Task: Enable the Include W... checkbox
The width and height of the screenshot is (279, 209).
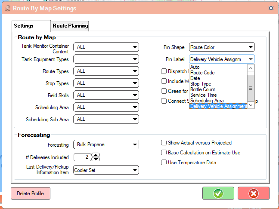Action: (x=164, y=81)
